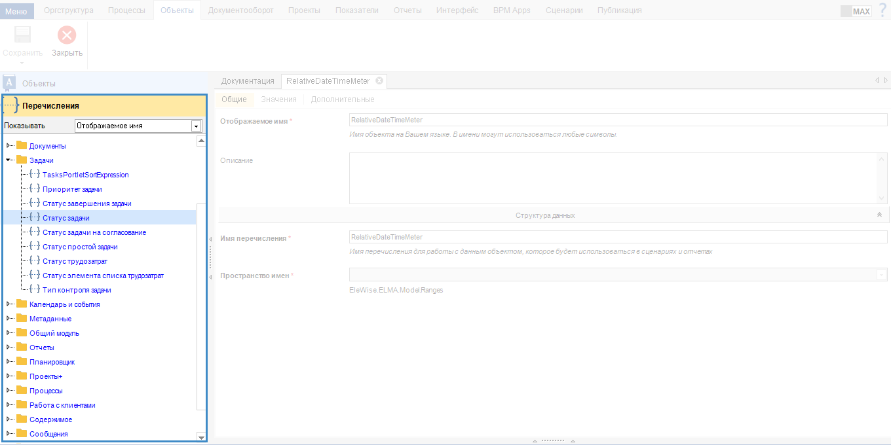Open the Документация tab
891x445 pixels.
click(248, 81)
